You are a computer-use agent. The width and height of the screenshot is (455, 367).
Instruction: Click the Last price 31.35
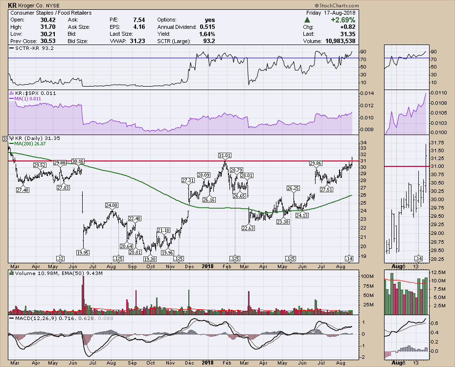point(348,34)
